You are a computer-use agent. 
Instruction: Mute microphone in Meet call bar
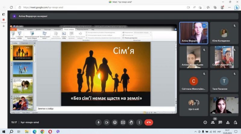click(x=99, y=123)
